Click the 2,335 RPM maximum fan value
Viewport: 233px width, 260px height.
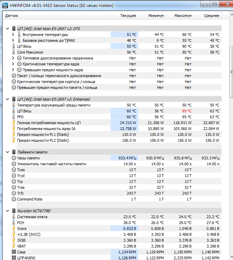(183, 258)
